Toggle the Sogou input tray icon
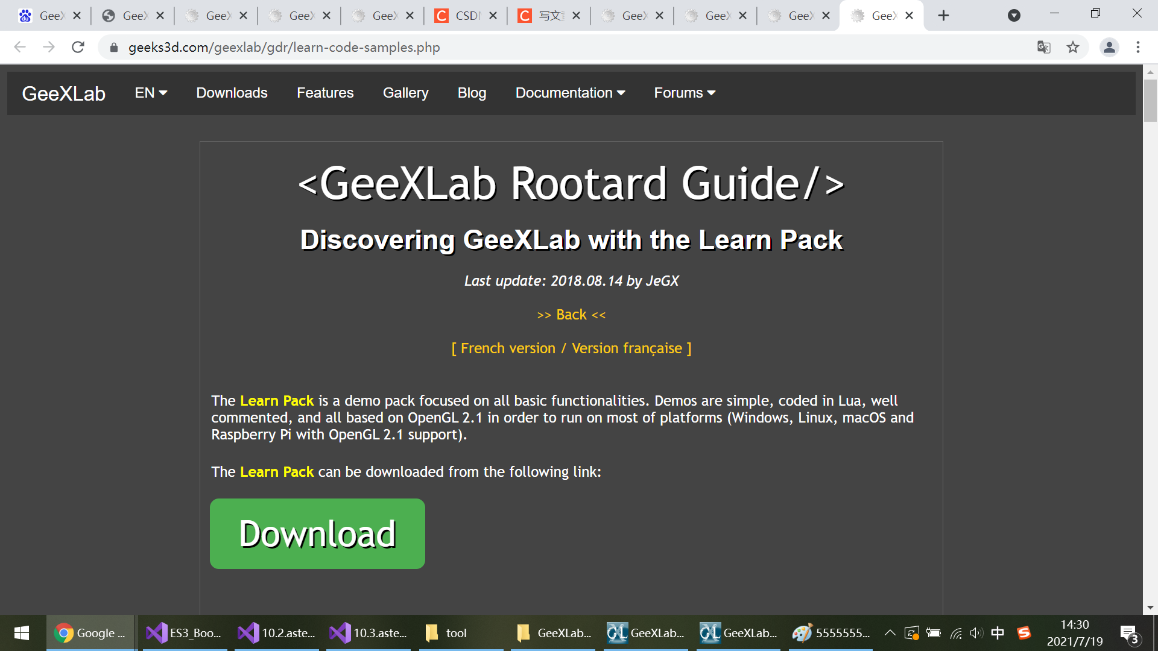Screen dimensions: 1158x651 click(1025, 633)
